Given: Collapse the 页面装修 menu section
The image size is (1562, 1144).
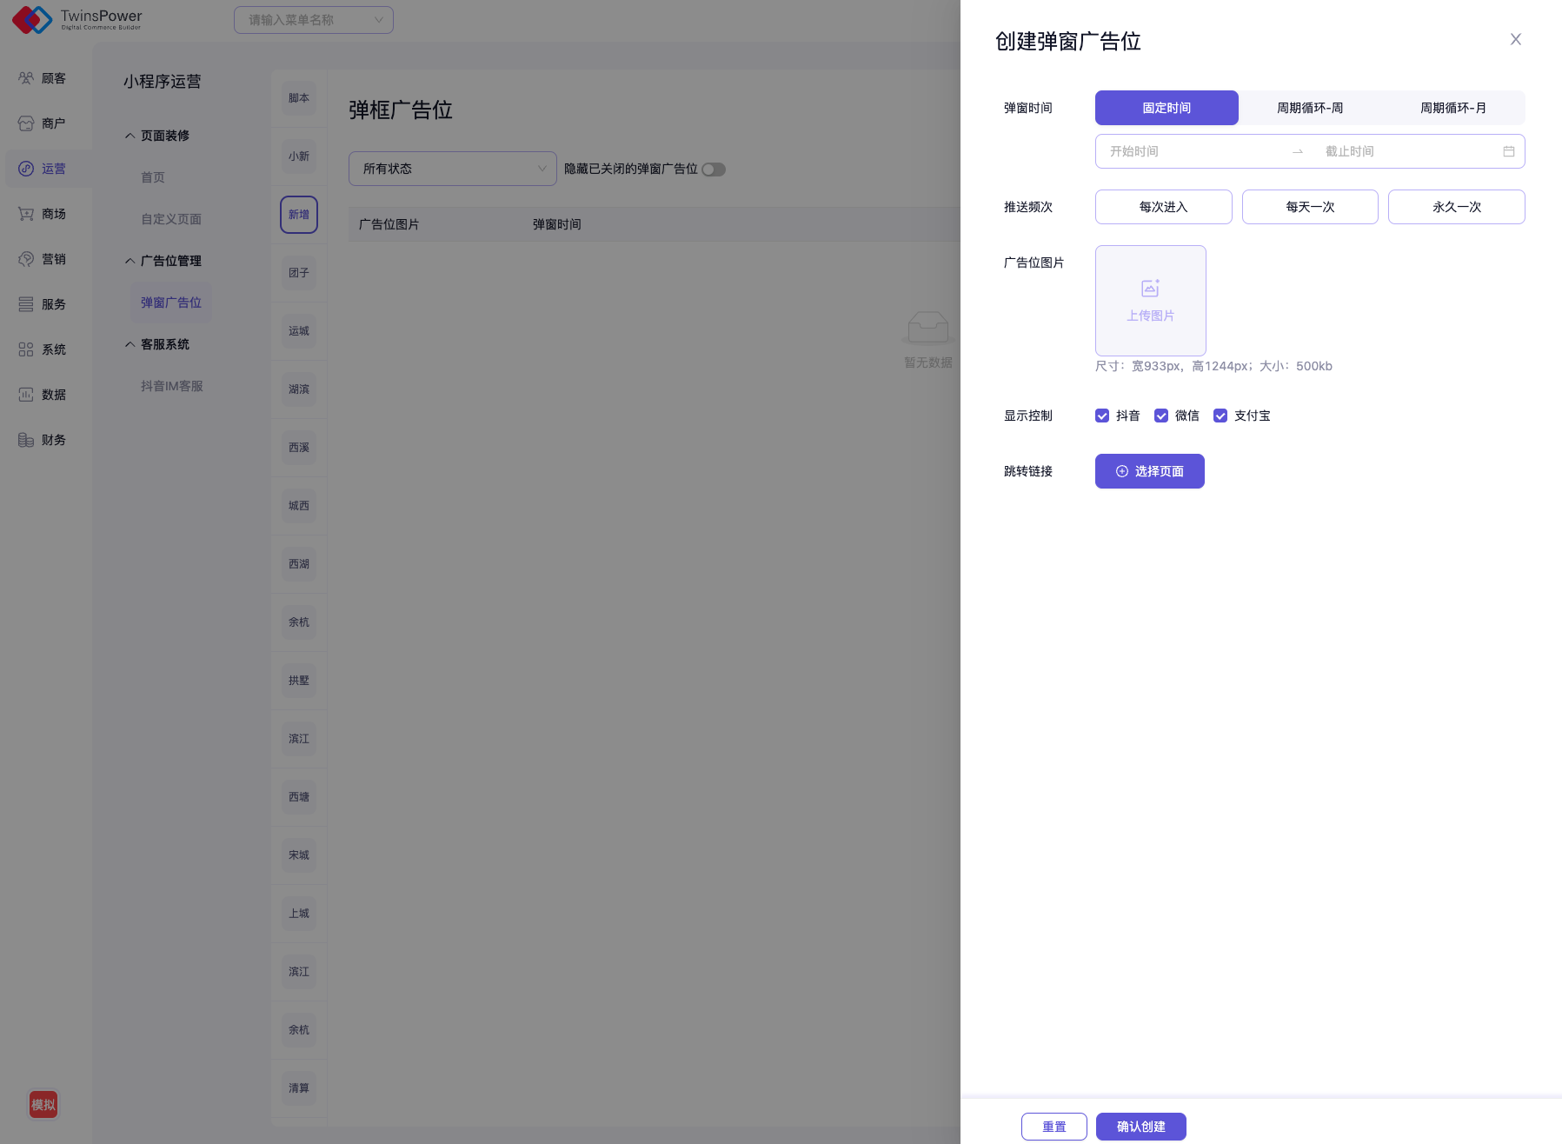Looking at the screenshot, I should (130, 136).
